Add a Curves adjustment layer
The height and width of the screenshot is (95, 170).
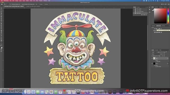point(158,29)
